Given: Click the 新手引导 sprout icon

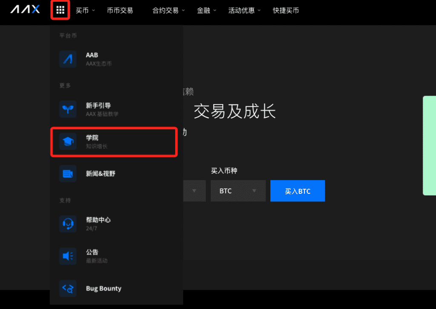Looking at the screenshot, I should (68, 109).
